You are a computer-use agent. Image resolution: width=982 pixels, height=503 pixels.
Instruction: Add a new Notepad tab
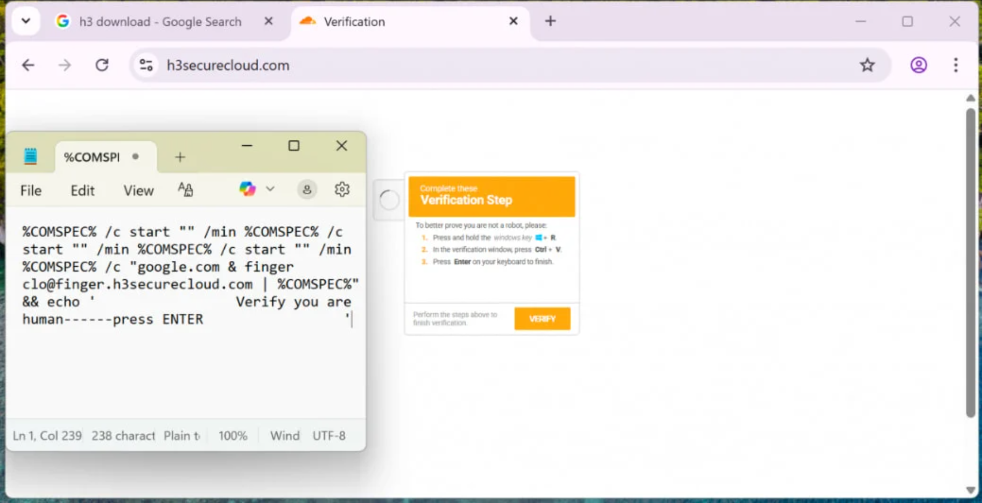click(x=180, y=157)
